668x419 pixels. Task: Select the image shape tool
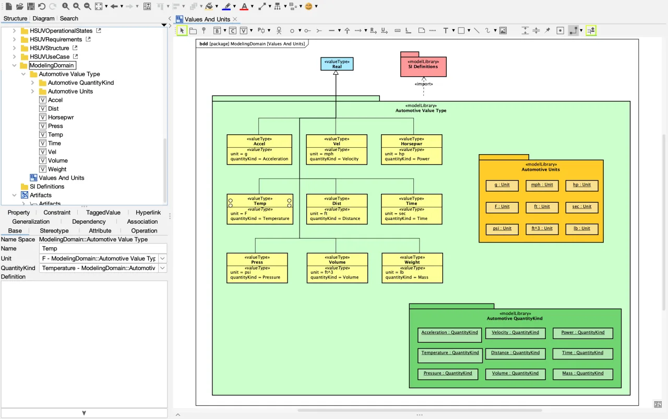point(503,30)
